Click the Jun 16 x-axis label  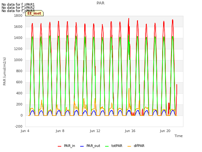tap(130, 131)
